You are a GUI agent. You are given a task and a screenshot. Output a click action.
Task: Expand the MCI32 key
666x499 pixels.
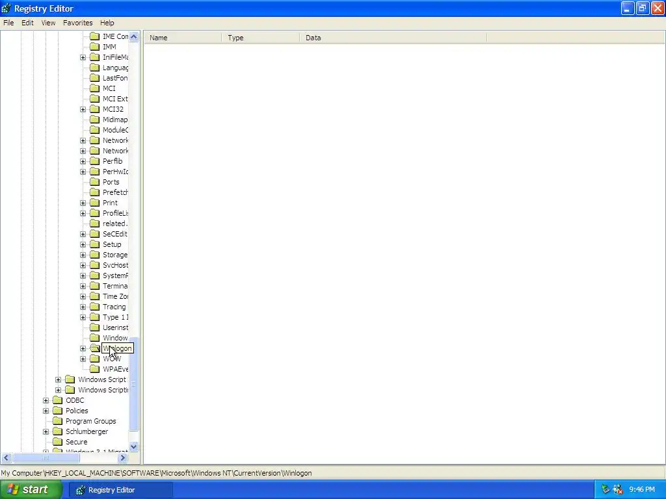(x=83, y=109)
